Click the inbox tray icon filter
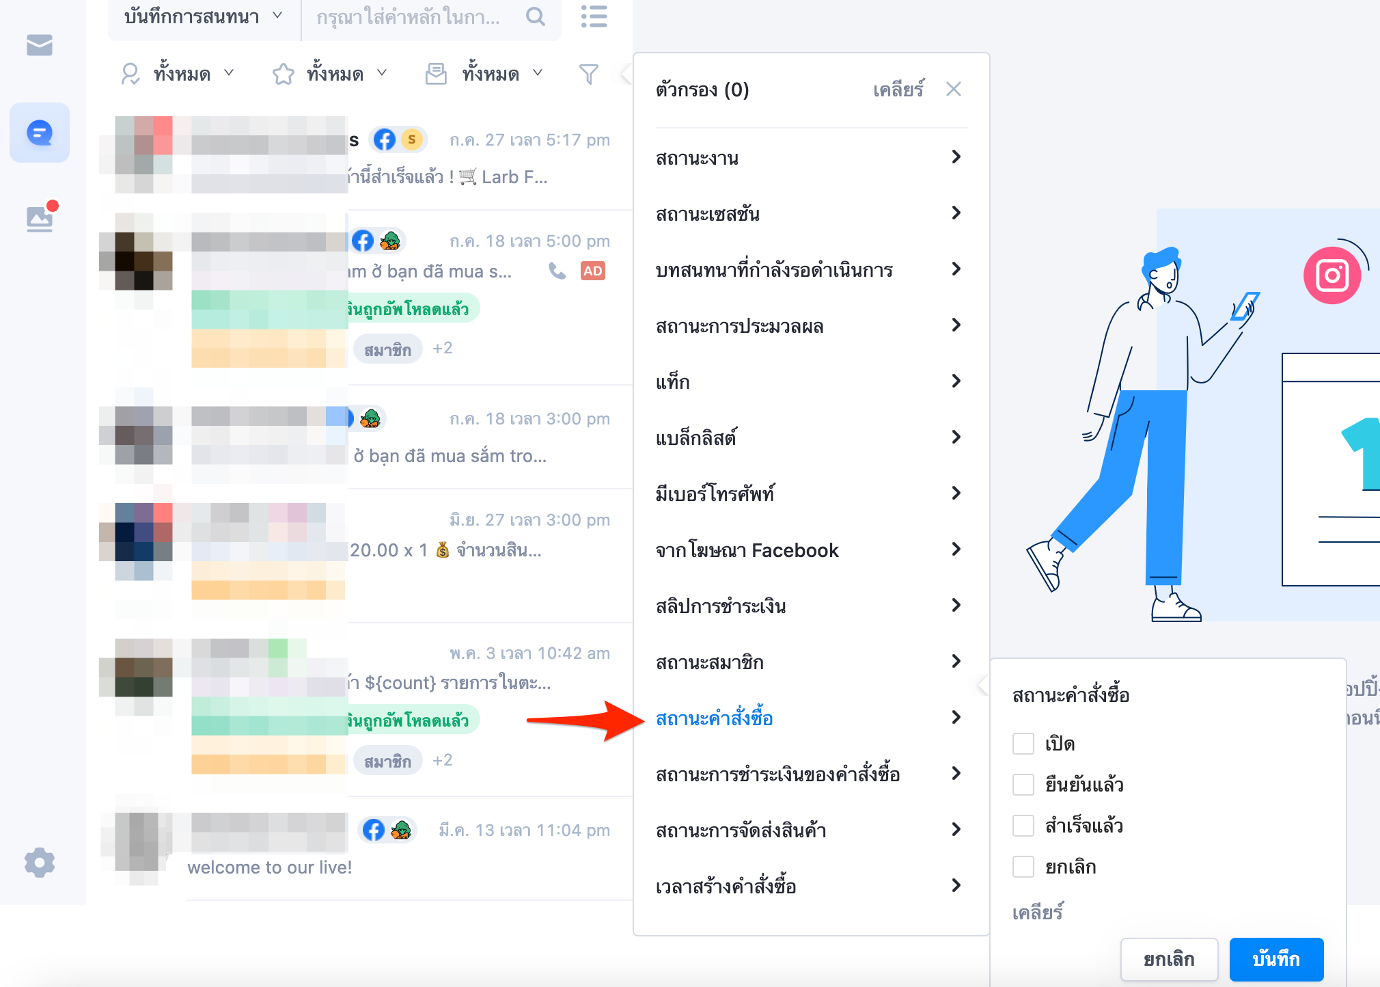 tap(436, 74)
